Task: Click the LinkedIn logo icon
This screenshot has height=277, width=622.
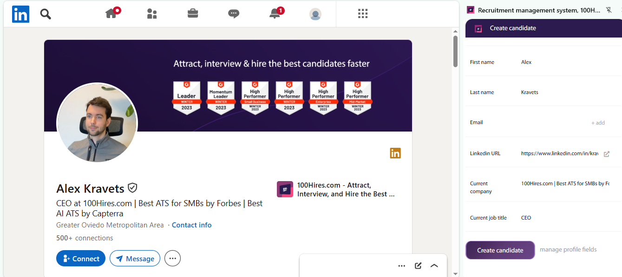Action: coord(21,14)
